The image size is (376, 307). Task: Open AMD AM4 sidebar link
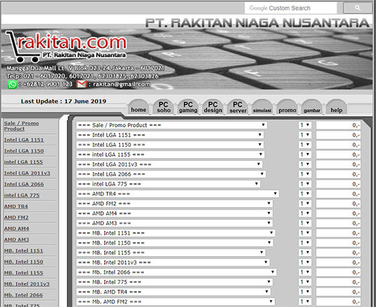[17, 229]
